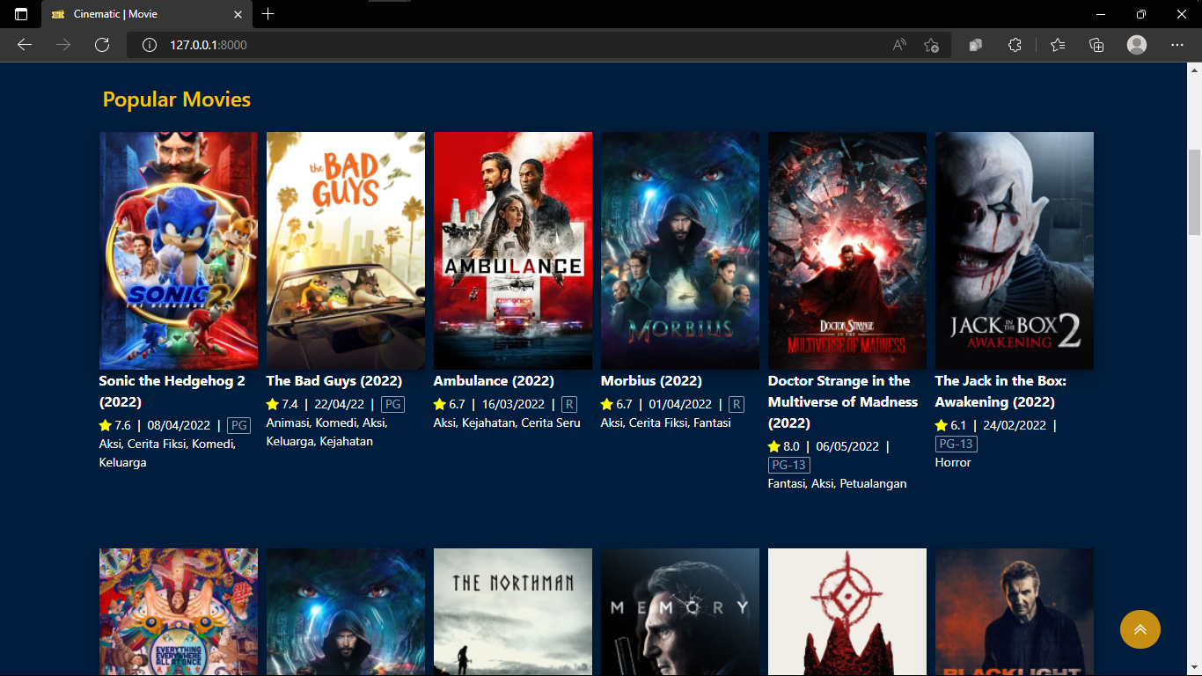
Task: Open the Blacklight movie poster
Action: (x=1015, y=612)
